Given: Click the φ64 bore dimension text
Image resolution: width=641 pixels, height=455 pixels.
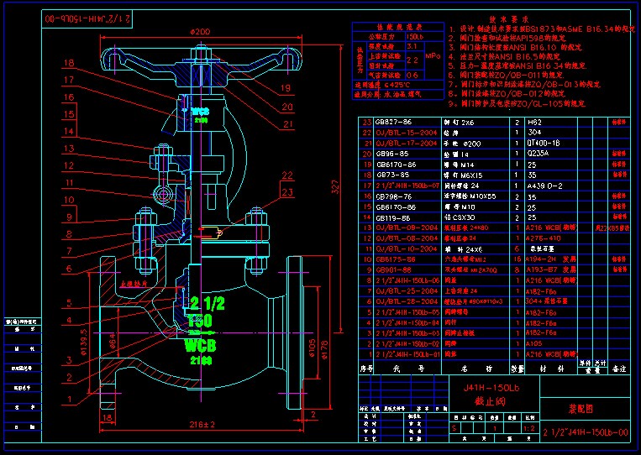Looking at the screenshot, I should coord(113,340).
